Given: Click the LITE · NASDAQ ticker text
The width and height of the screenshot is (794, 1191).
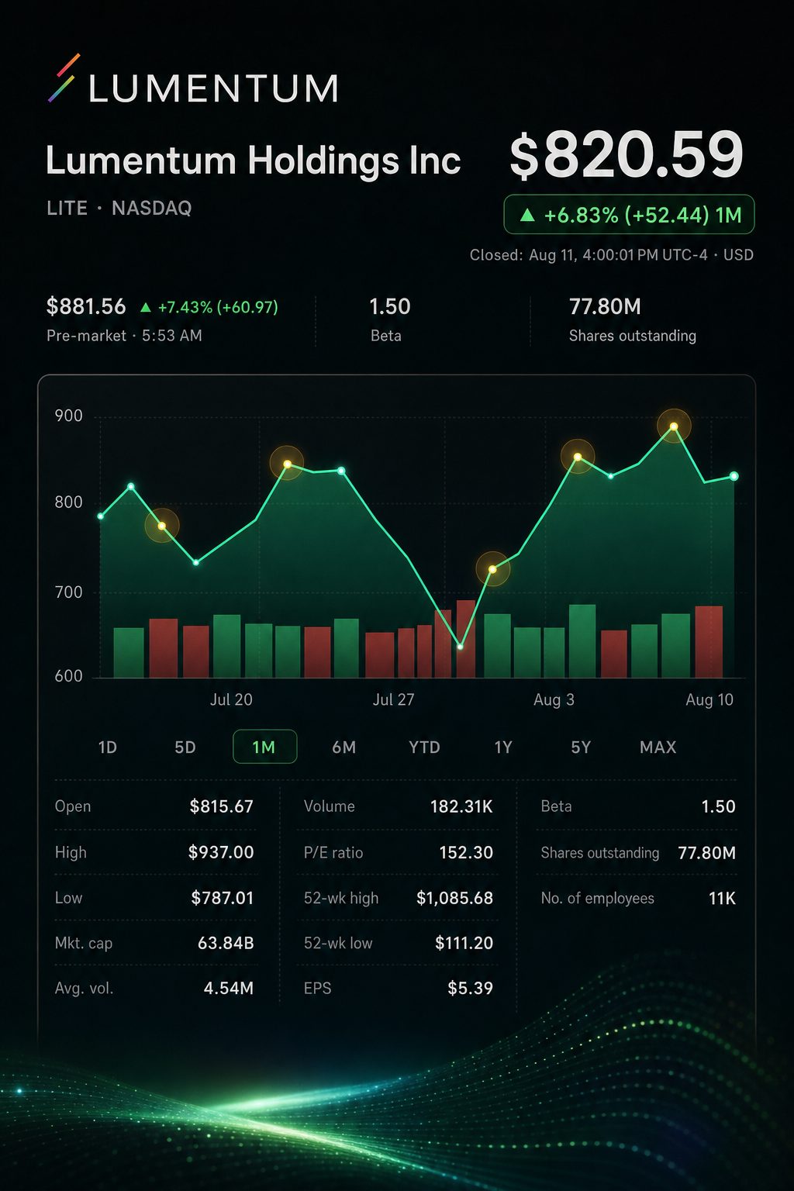Looking at the screenshot, I should point(119,208).
